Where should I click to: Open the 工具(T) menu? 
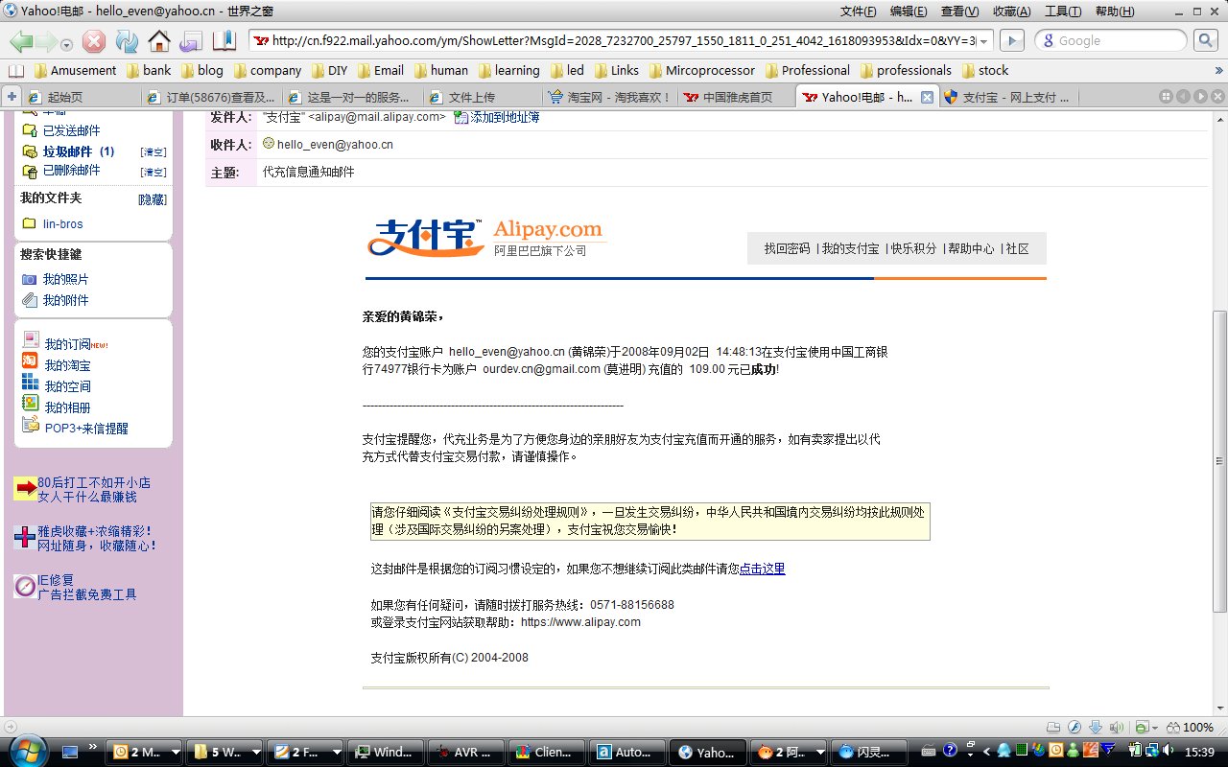pos(1062,12)
